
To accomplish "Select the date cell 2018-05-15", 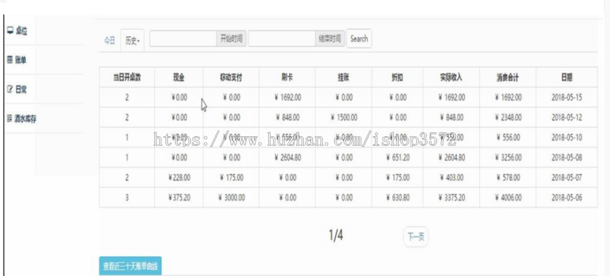I will [x=567, y=98].
